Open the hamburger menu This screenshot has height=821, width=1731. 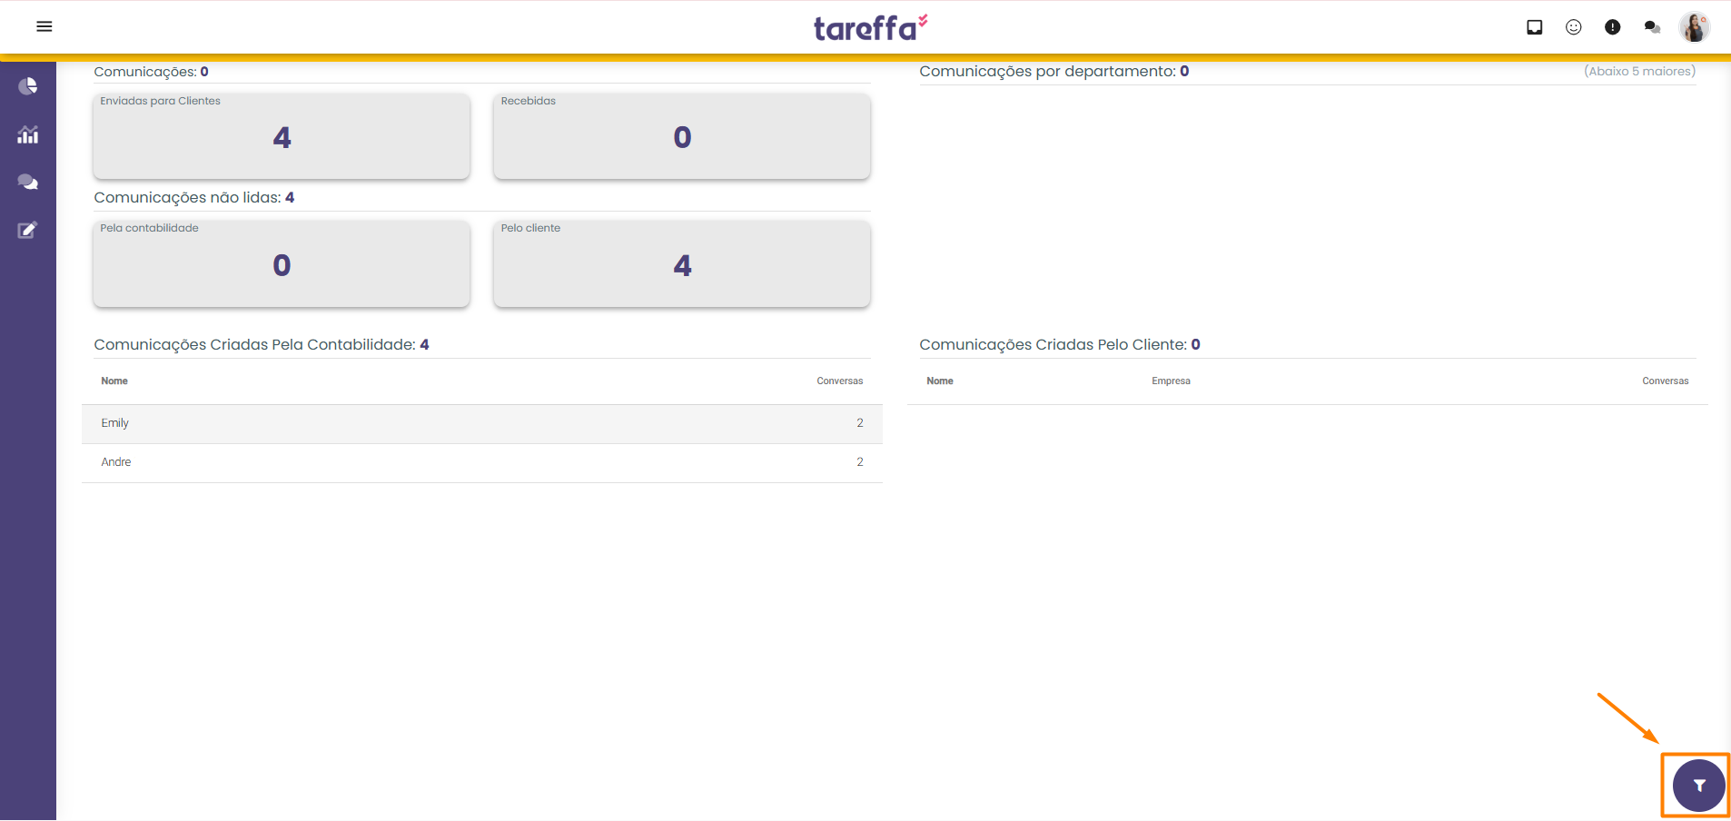pos(44,26)
